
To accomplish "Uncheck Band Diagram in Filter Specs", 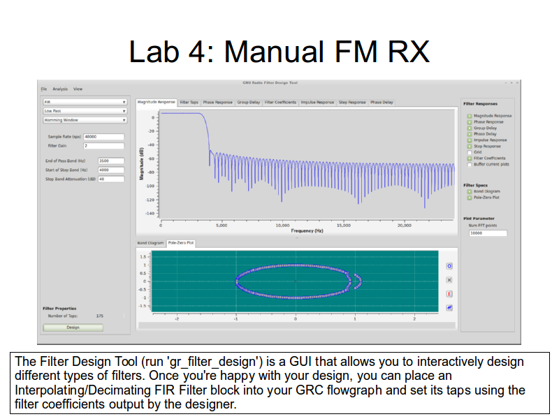I will (x=470, y=191).
